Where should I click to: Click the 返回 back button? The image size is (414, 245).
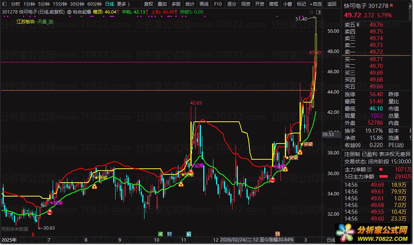332,4
